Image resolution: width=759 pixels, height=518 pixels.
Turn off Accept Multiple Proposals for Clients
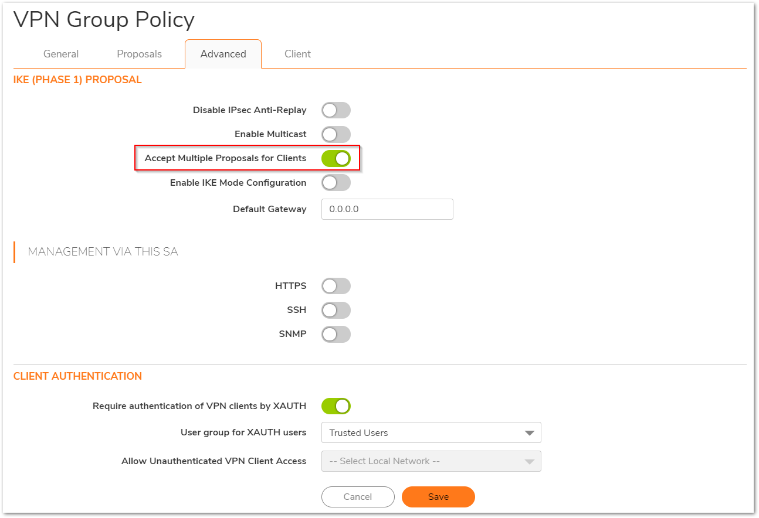pyautogui.click(x=336, y=158)
